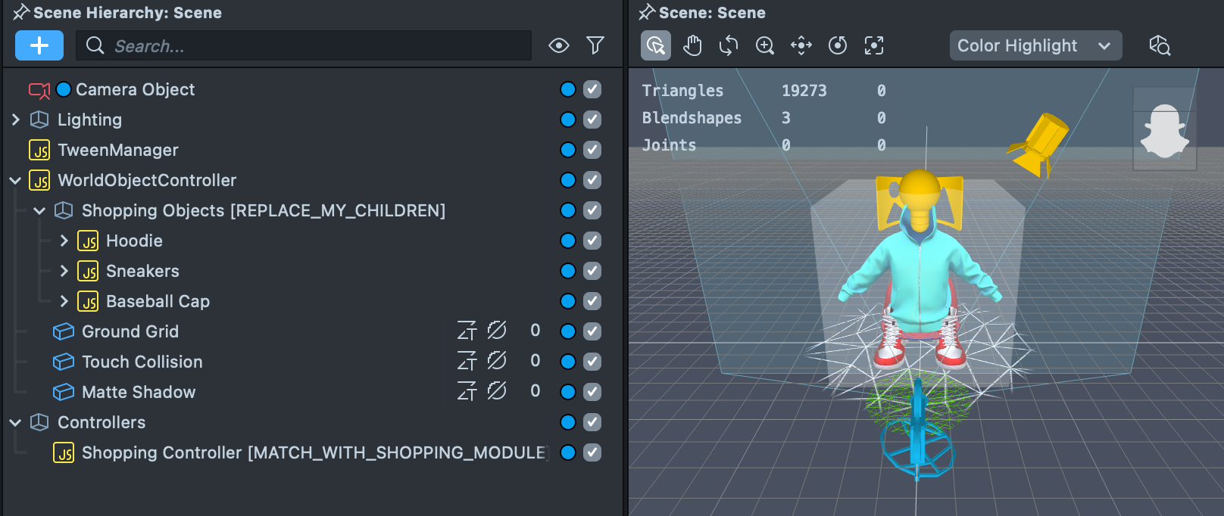This screenshot has height=516, width=1224.
Task: Activate the hand pan tool
Action: pos(692,45)
